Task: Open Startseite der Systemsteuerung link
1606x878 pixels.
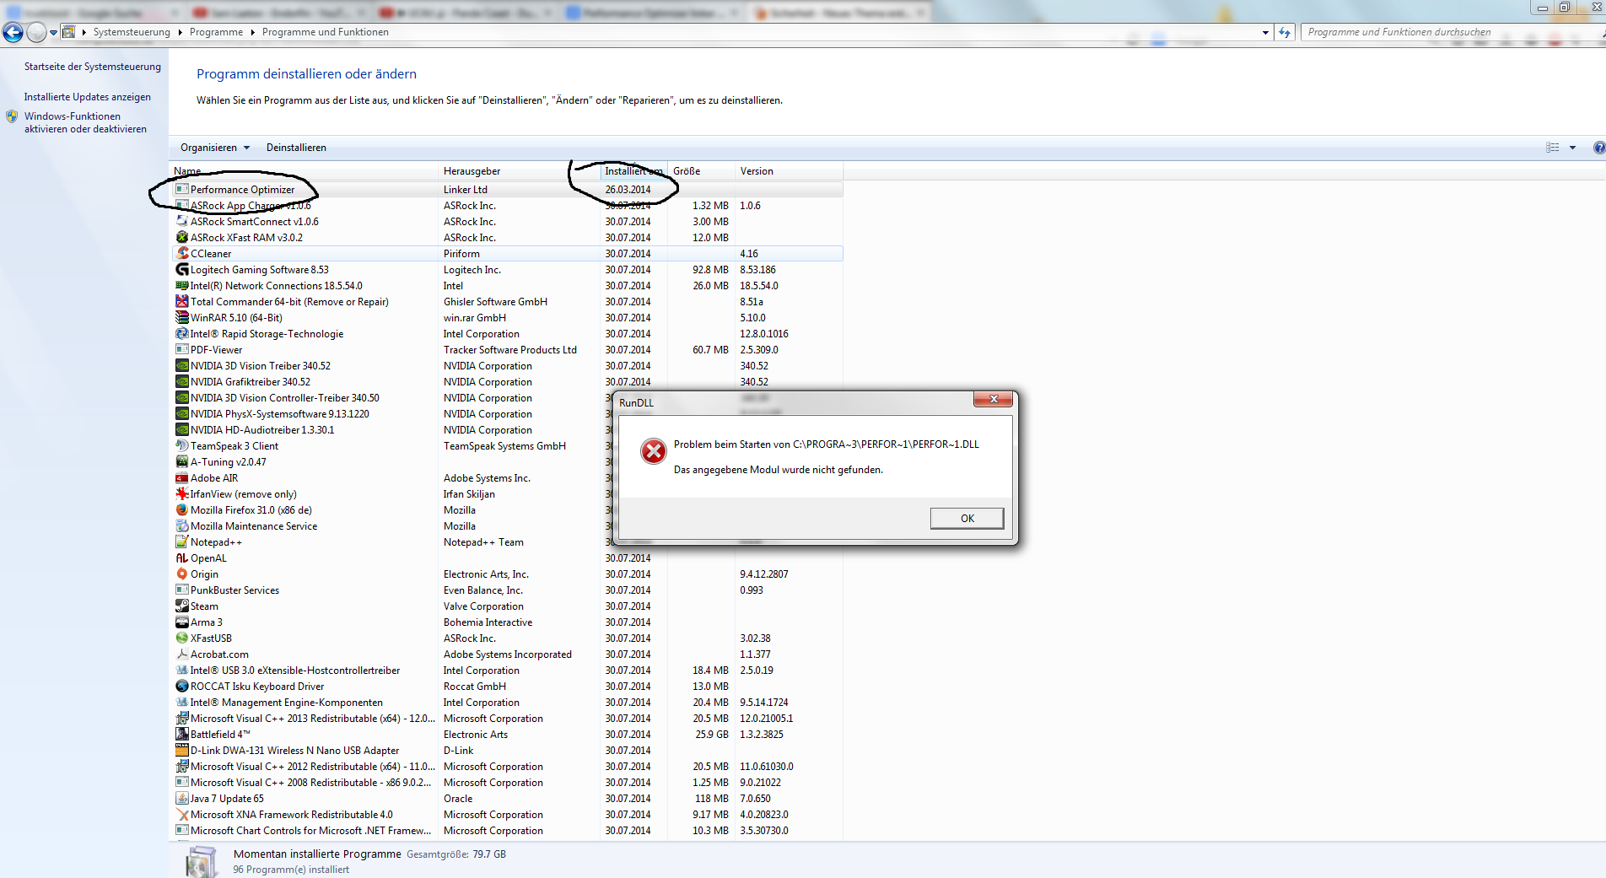Action: (x=92, y=67)
